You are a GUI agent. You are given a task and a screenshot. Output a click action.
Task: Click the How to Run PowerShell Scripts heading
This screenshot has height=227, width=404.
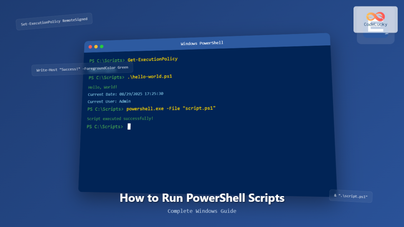[202, 198]
